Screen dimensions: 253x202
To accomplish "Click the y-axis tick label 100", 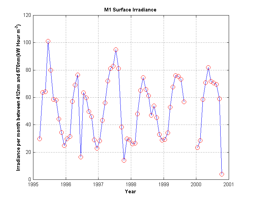I will [27, 43].
